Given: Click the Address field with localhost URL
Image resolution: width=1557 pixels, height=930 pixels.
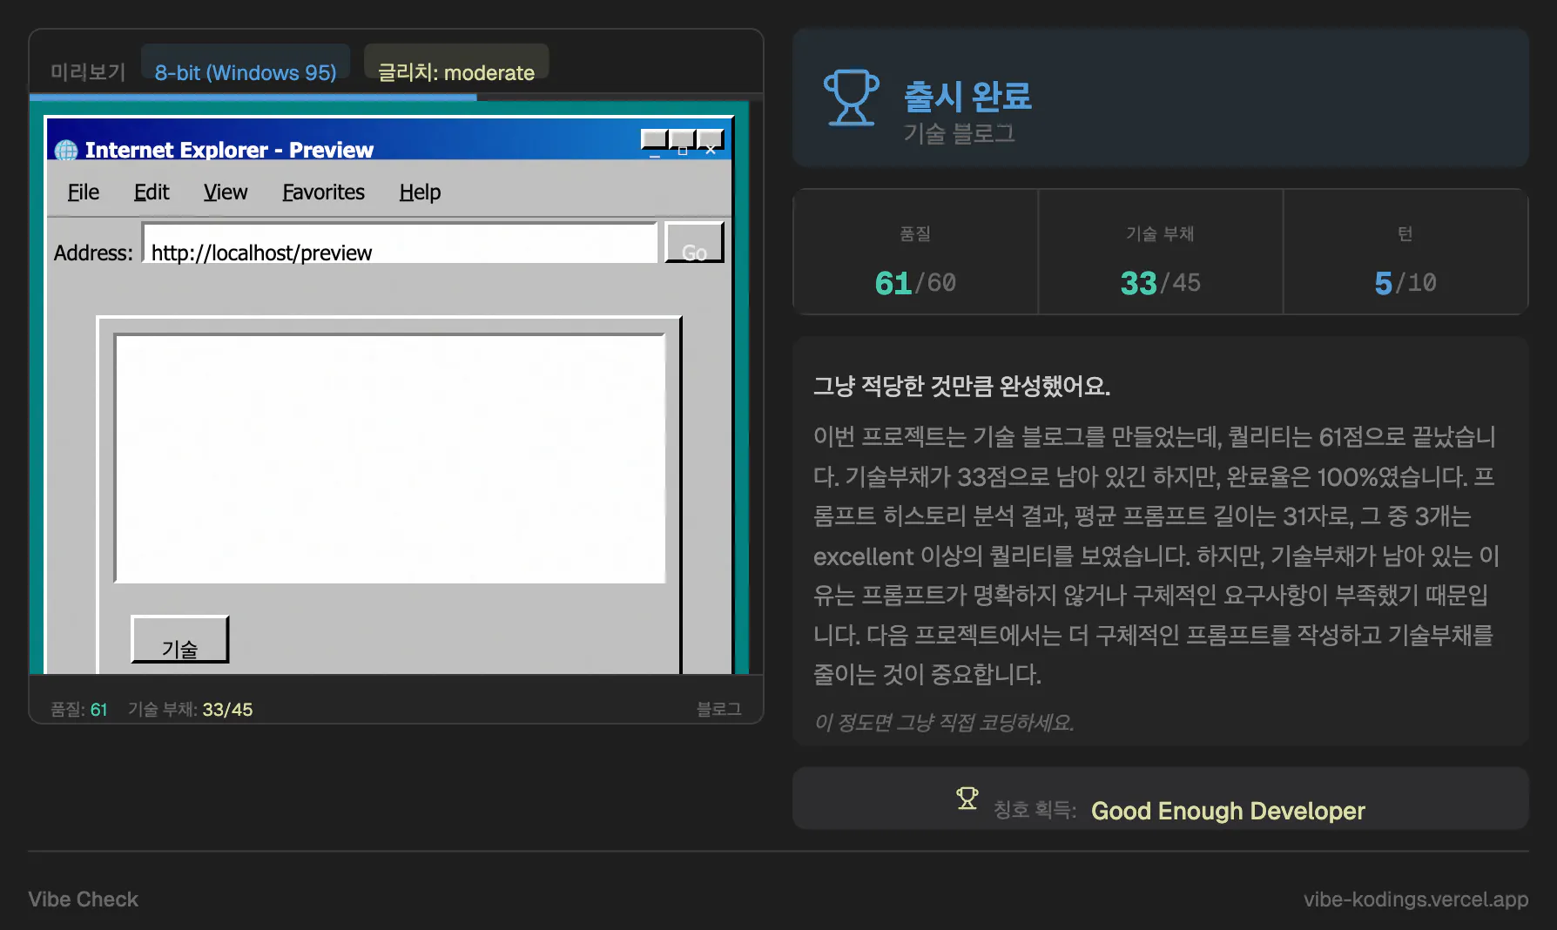Looking at the screenshot, I should (x=400, y=243).
